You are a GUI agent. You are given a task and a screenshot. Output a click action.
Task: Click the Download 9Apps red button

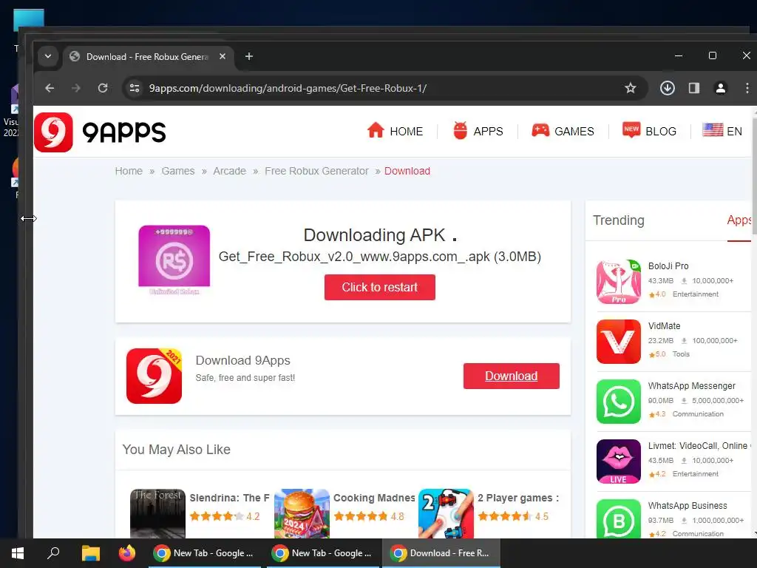coord(512,376)
